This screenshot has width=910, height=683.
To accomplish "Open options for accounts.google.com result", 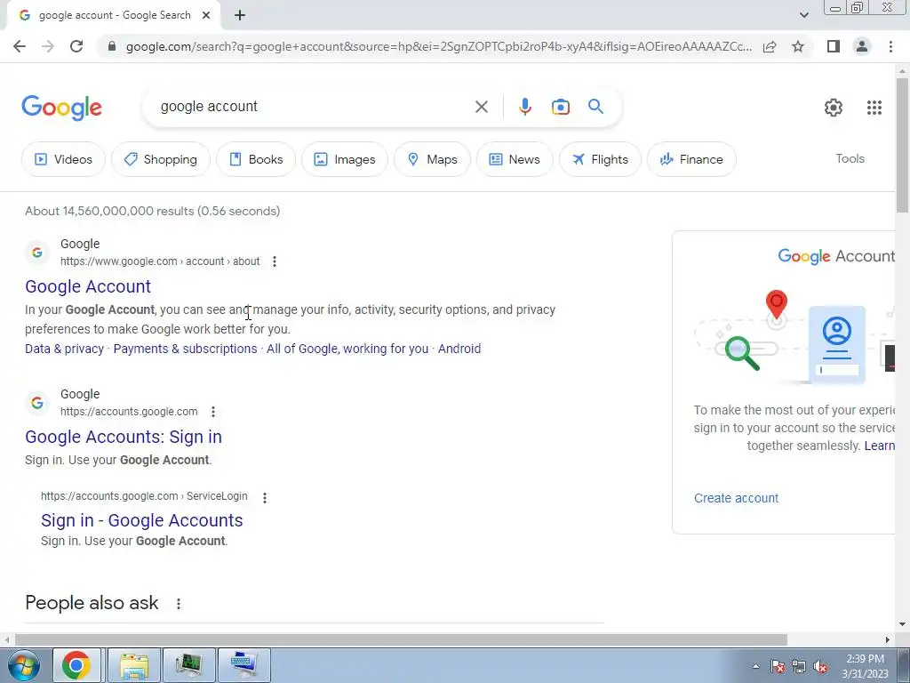I will coord(213,412).
